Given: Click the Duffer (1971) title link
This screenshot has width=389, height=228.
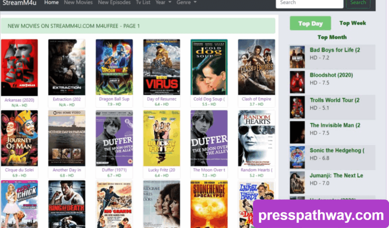Looking at the screenshot, I should 114,170.
